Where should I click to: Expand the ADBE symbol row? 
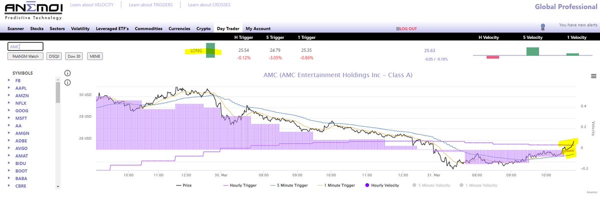(9, 141)
